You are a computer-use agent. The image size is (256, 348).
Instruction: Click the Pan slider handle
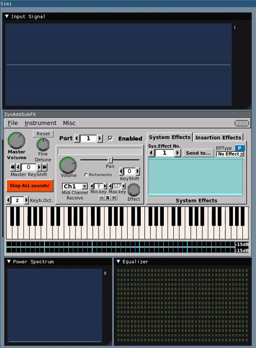110,159
